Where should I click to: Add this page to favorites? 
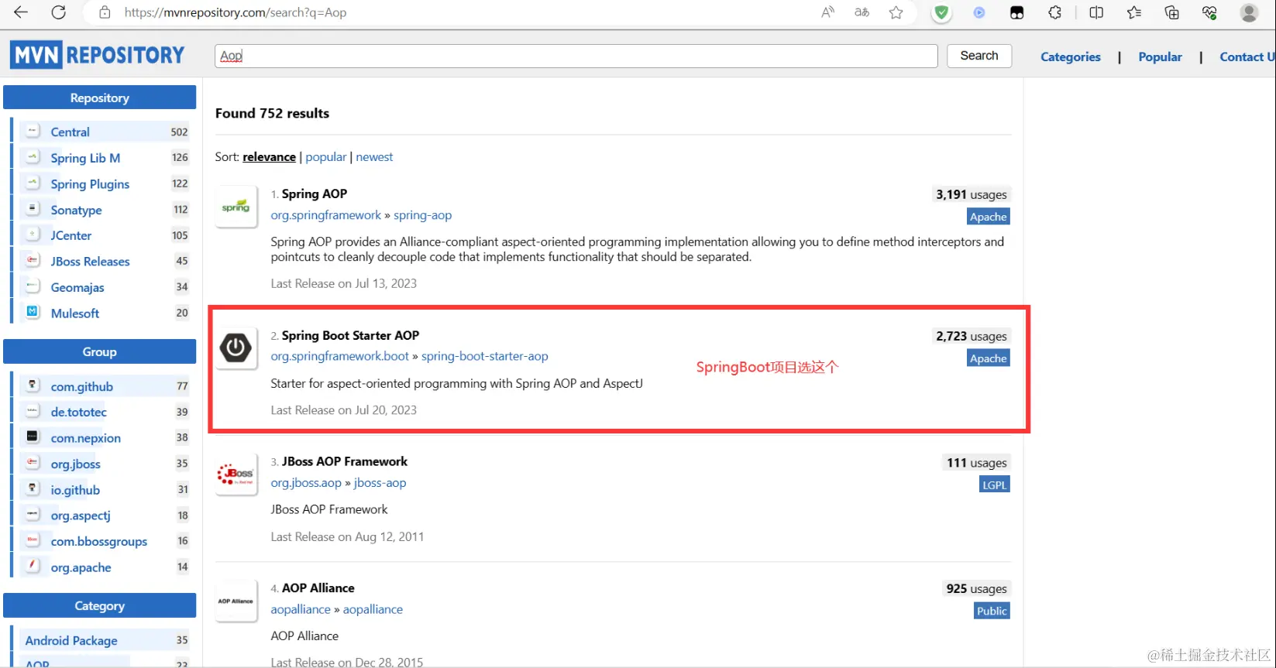[x=896, y=12]
